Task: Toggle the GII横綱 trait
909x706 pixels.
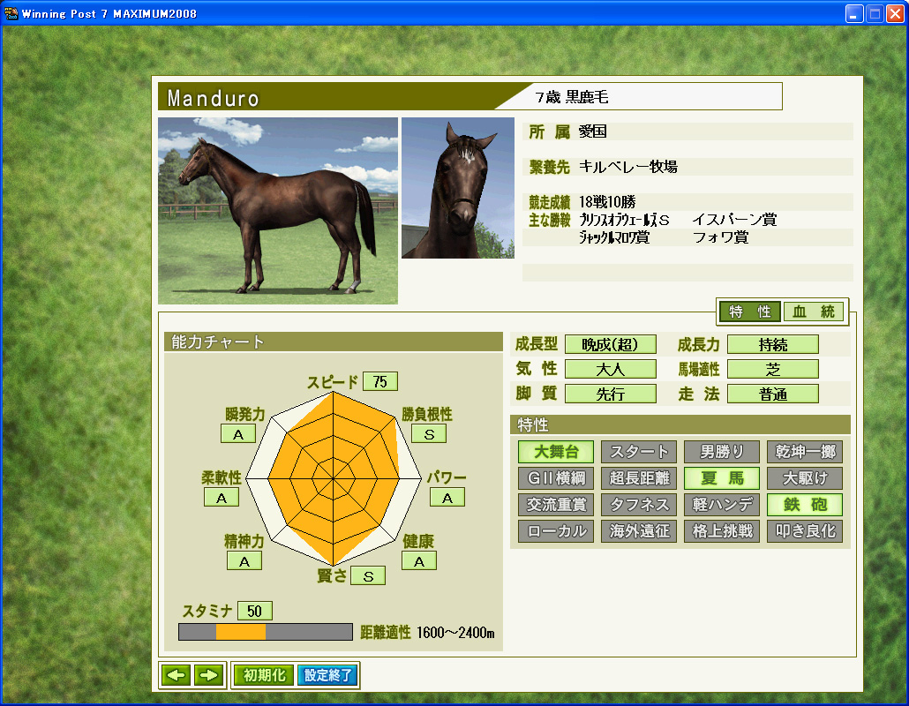Action: tap(556, 478)
